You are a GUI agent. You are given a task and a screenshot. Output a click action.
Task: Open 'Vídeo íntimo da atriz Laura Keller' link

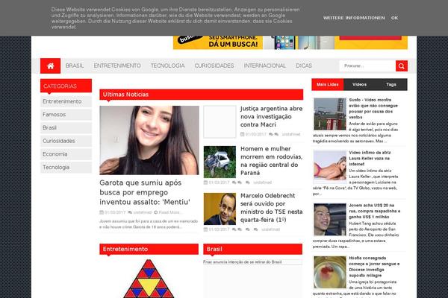tap(370, 158)
